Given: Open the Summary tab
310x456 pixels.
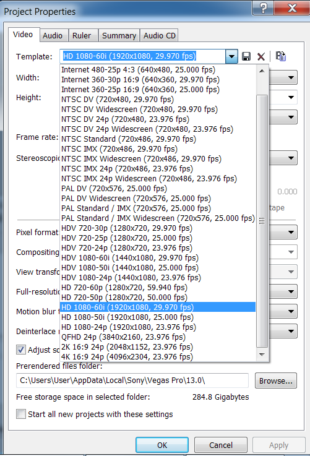Looking at the screenshot, I should 119,35.
